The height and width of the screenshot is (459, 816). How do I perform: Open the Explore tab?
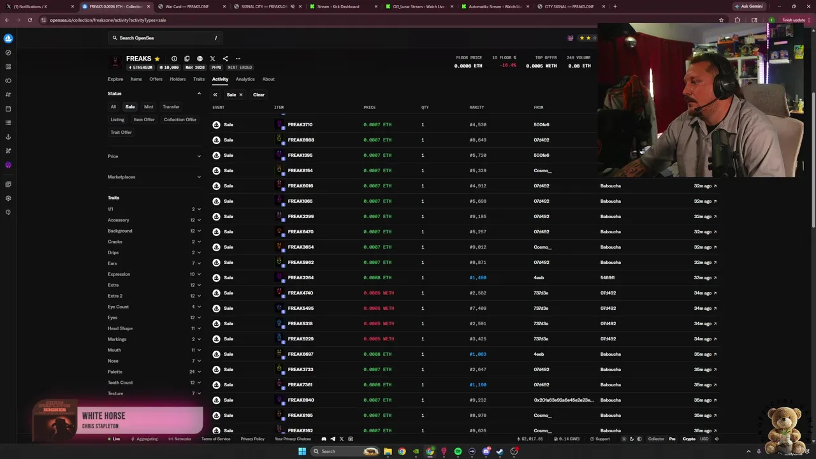point(115,79)
